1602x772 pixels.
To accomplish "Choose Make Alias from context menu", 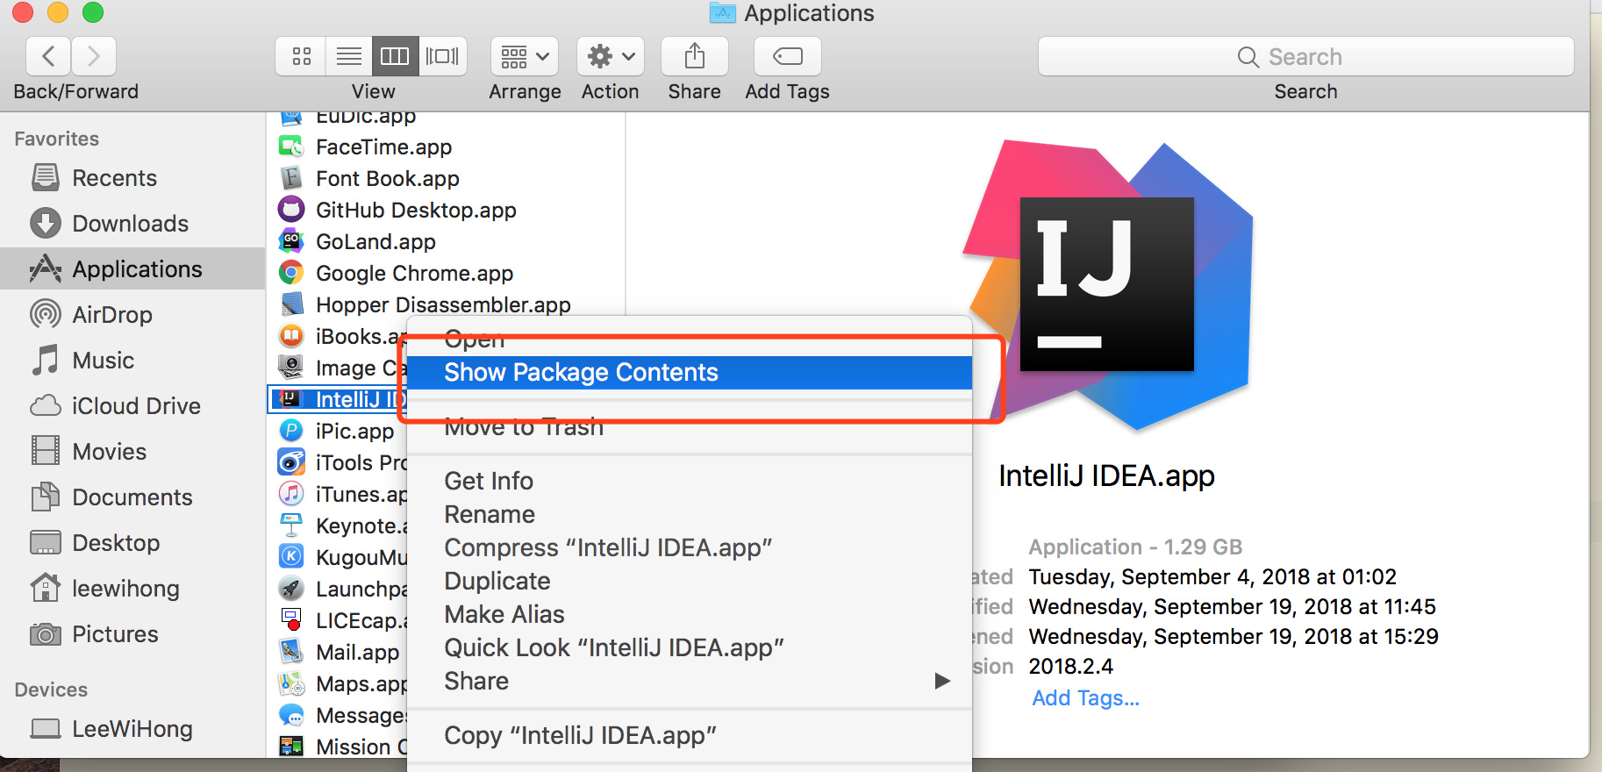I will pos(690,614).
